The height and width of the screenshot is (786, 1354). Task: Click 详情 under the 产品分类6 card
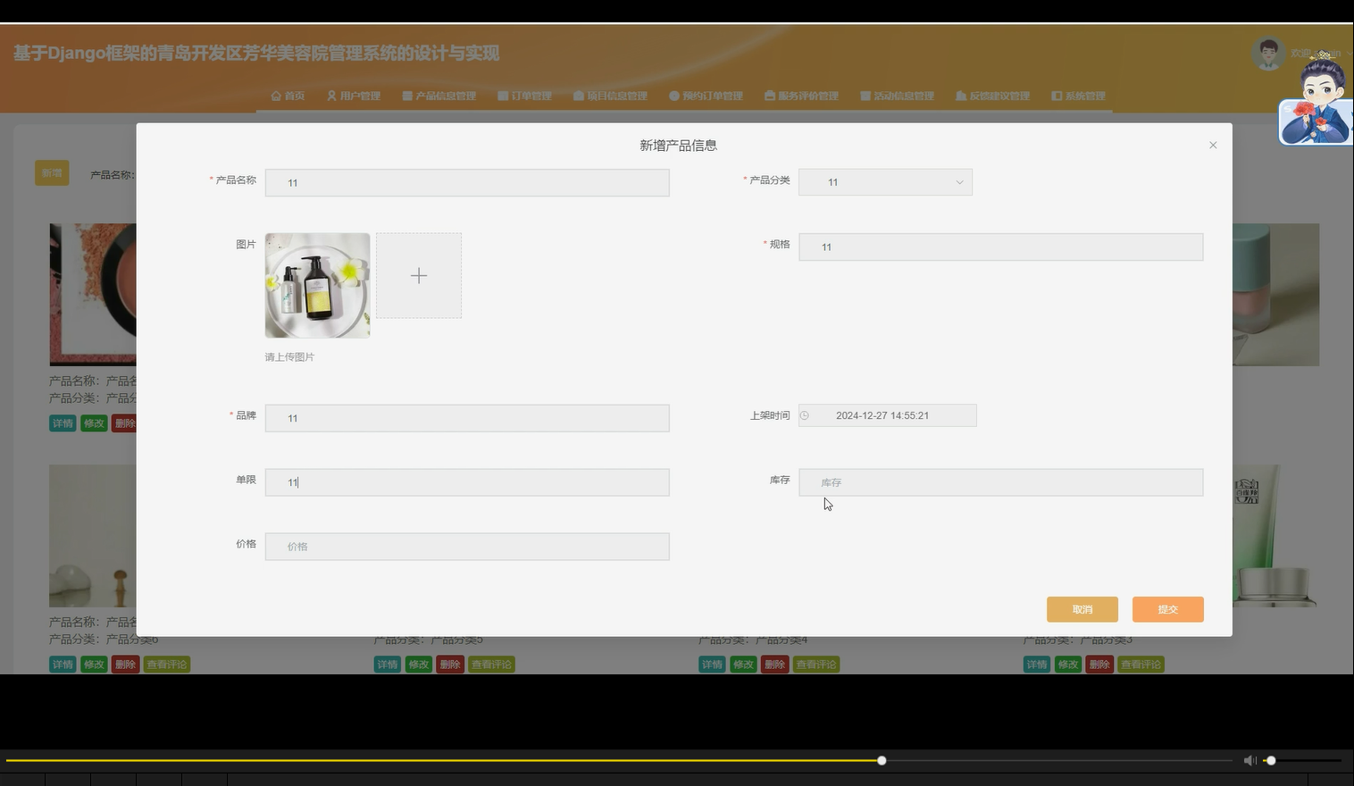pos(63,665)
